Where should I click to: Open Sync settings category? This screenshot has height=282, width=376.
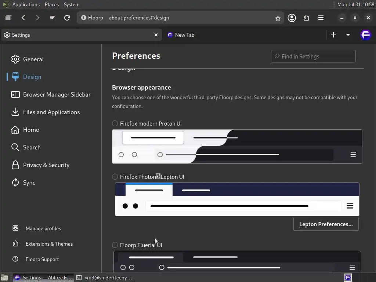(x=23, y=183)
